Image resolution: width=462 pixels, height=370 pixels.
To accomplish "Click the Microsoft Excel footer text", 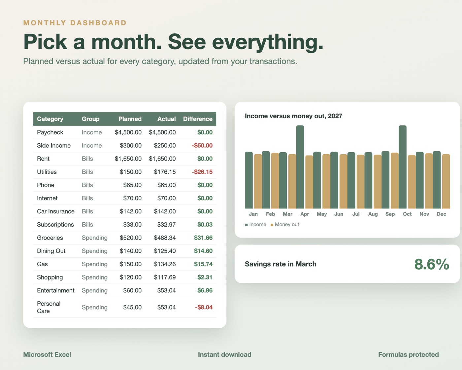I will point(47,354).
